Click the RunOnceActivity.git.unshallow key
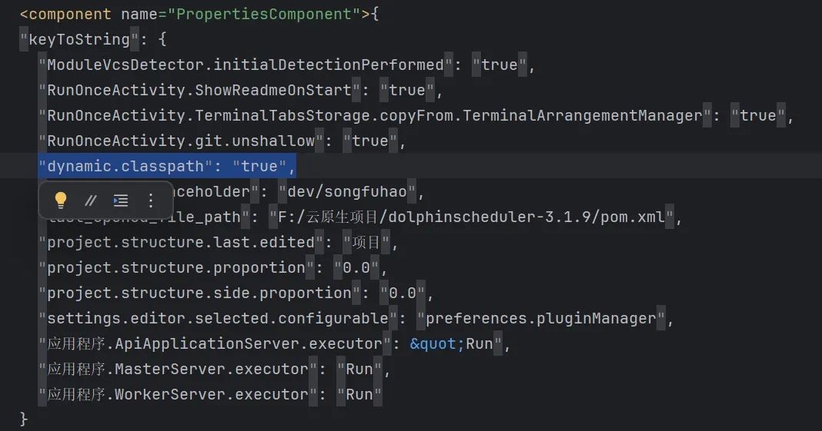The height and width of the screenshot is (431, 822). coord(181,141)
